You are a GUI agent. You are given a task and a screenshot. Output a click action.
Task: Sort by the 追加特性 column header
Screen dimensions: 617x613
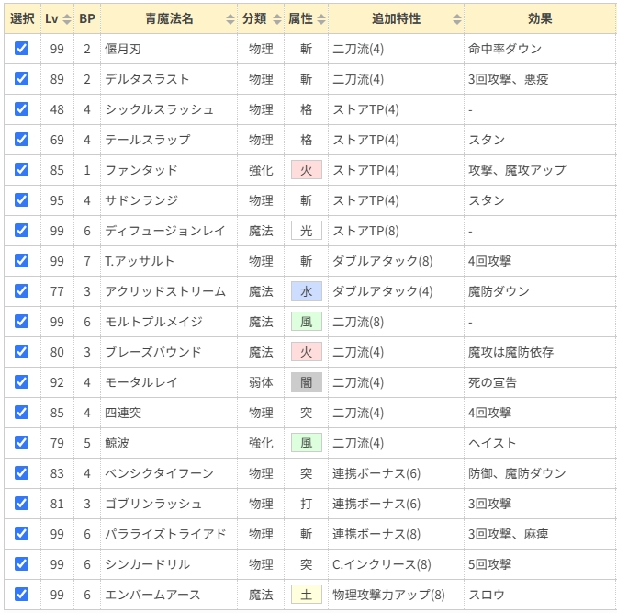click(456, 18)
